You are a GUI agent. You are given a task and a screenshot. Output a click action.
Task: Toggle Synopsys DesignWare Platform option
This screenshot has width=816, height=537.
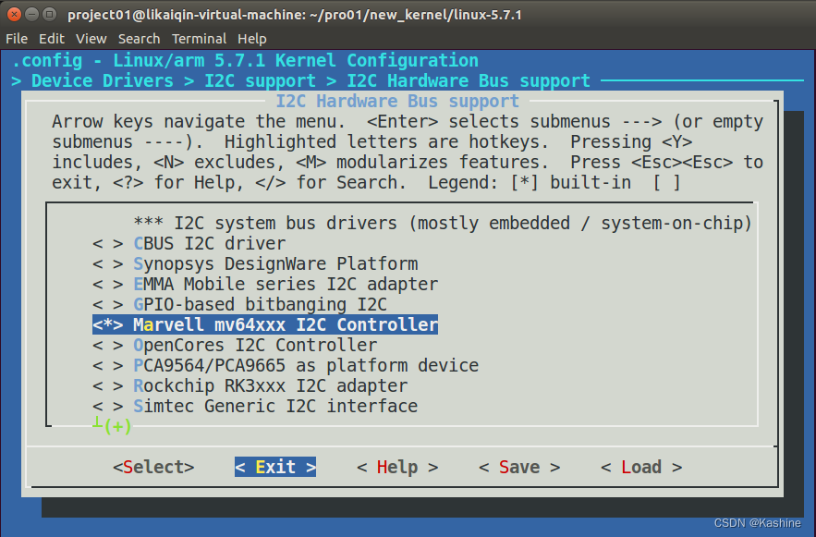click(x=255, y=263)
